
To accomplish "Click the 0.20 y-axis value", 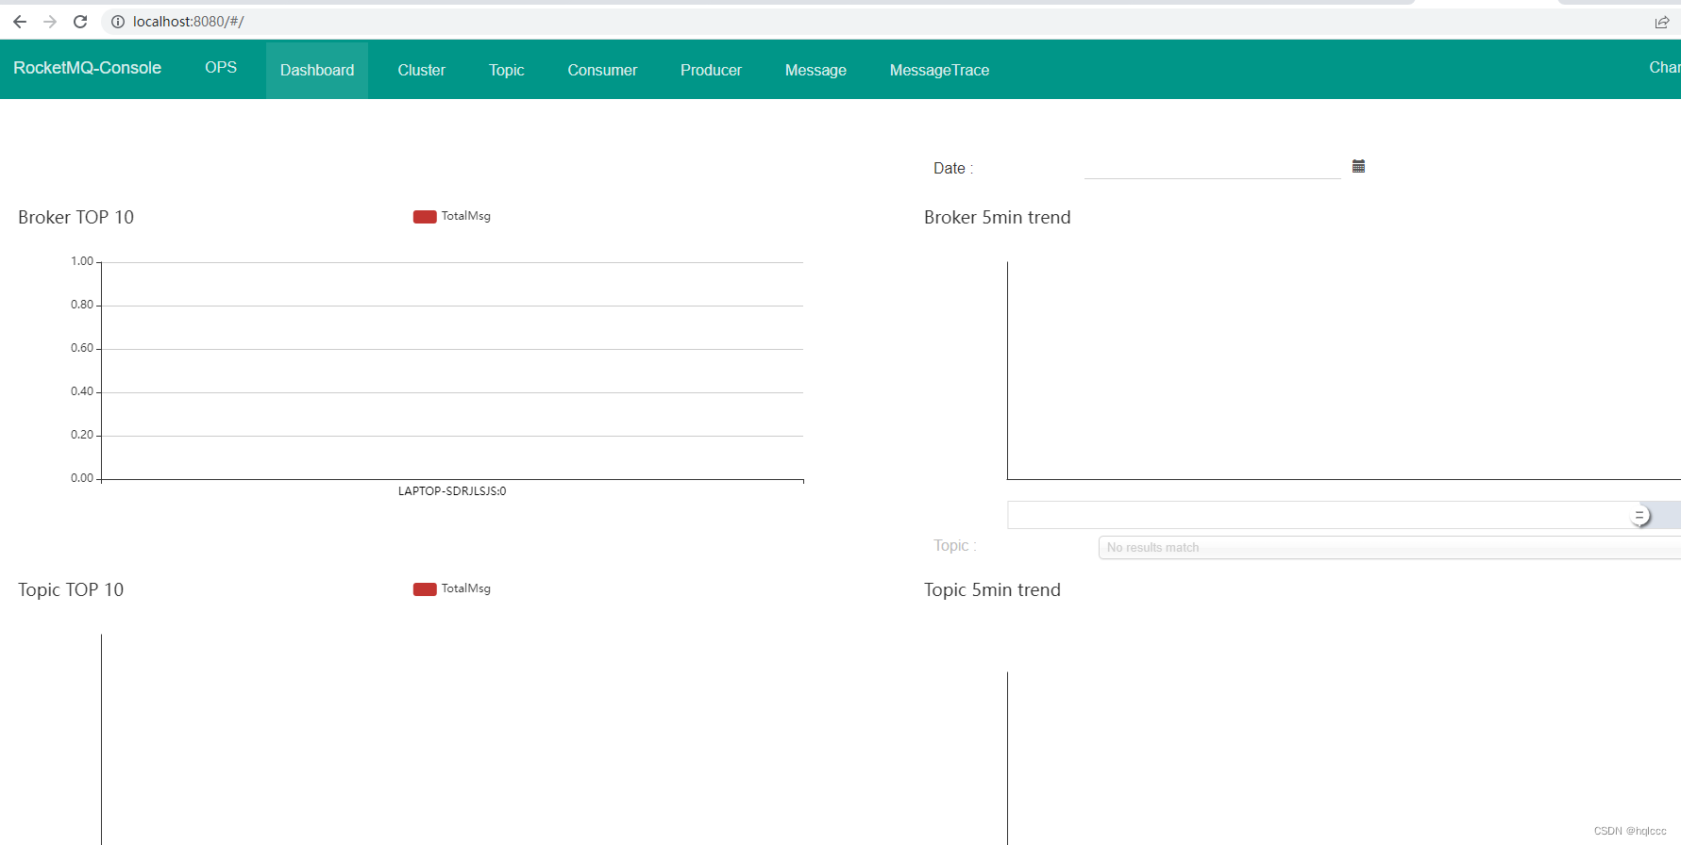I will 82,435.
